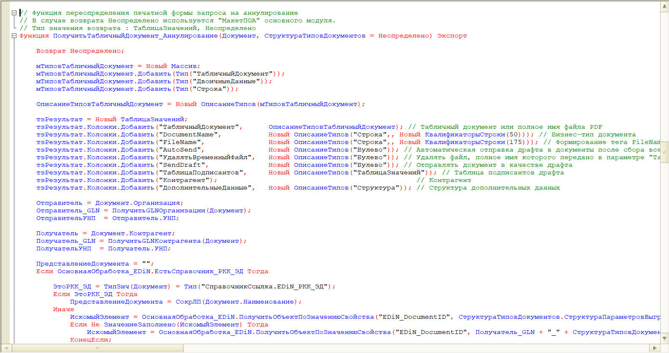
Task: Click the '// Бизнес-тип документа' comment
Action: tap(587, 135)
